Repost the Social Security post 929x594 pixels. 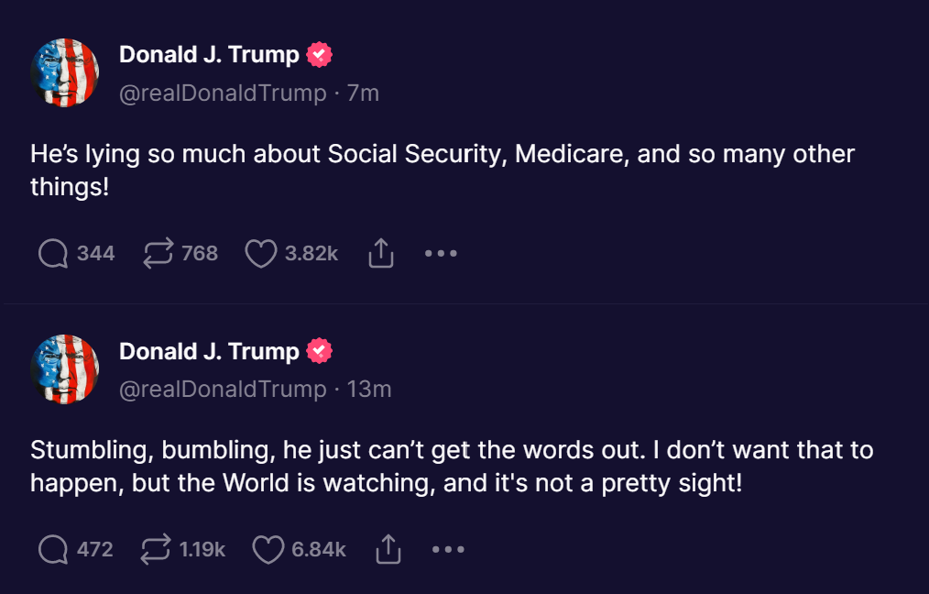pos(159,254)
